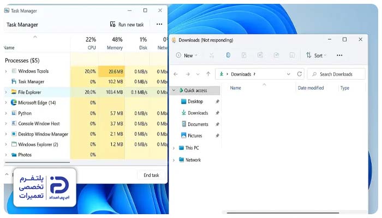Sort files by Type column
This screenshot has height=218, width=382.
point(345,88)
